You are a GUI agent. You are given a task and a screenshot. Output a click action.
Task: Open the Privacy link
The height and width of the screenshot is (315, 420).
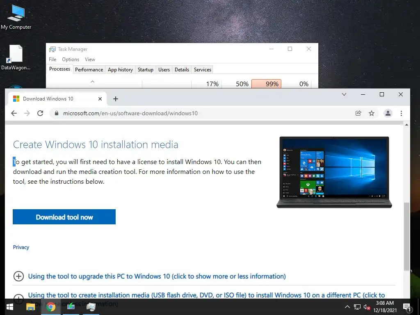click(21, 247)
